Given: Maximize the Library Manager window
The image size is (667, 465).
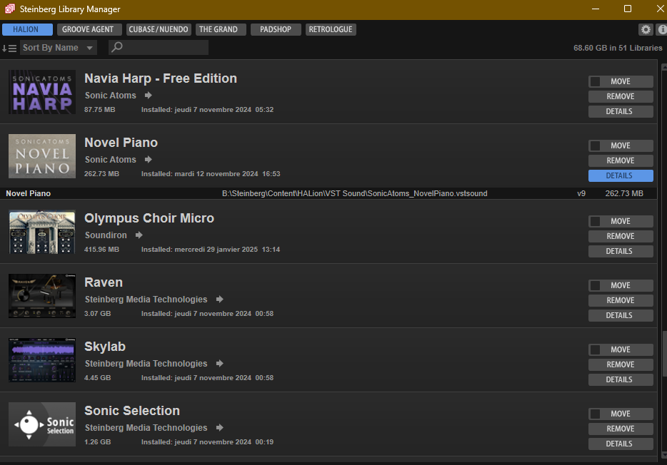Looking at the screenshot, I should coord(628,9).
